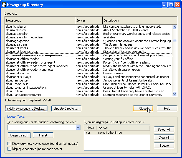Open the Find newsgroups combo box dropdown
The height and width of the screenshot is (158, 182).
[x=78, y=128]
